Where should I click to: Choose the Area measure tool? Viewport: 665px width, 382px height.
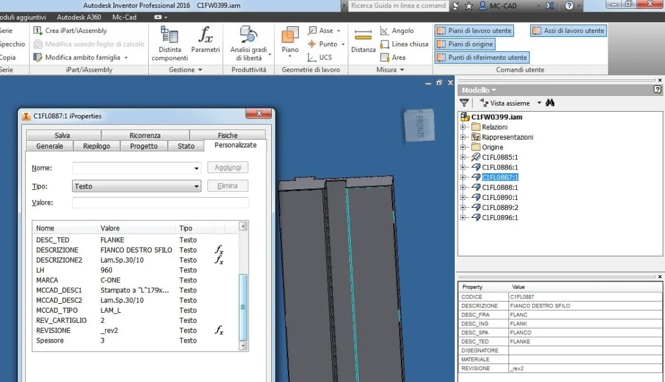pyautogui.click(x=393, y=57)
